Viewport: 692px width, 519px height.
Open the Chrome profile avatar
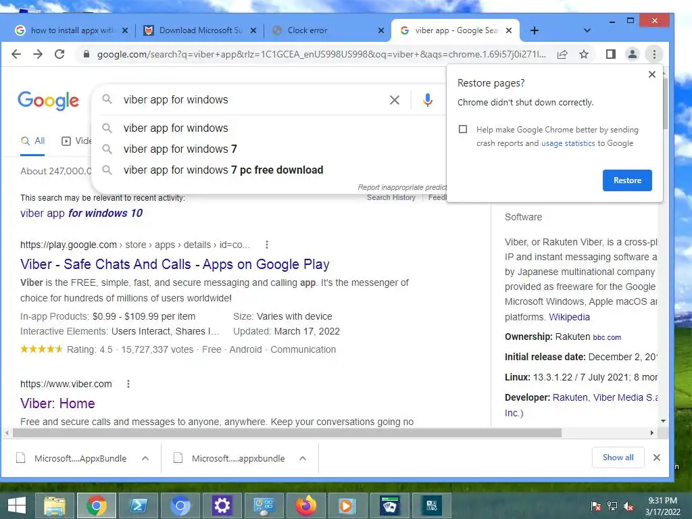(633, 54)
